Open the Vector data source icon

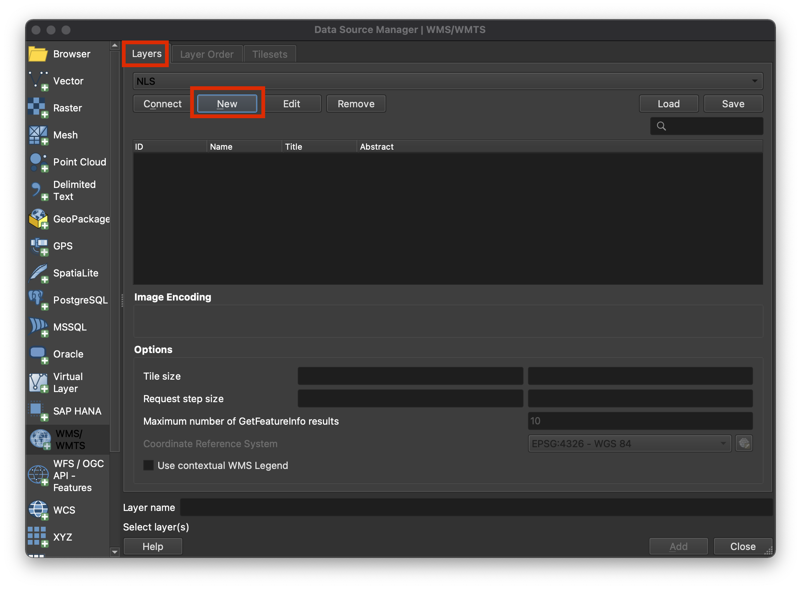point(38,81)
